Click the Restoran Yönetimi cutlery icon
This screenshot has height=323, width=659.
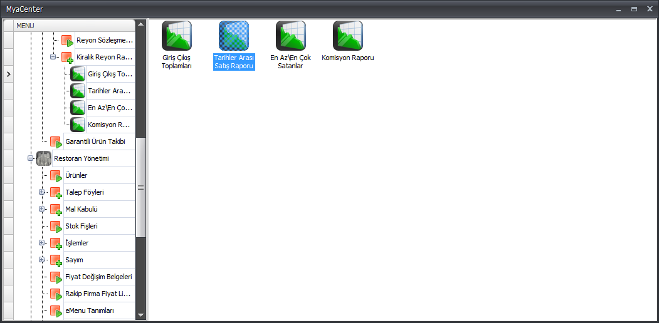pyautogui.click(x=44, y=158)
